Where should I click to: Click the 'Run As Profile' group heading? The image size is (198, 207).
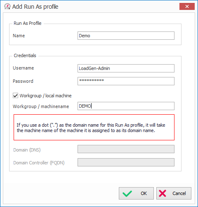click(28, 23)
